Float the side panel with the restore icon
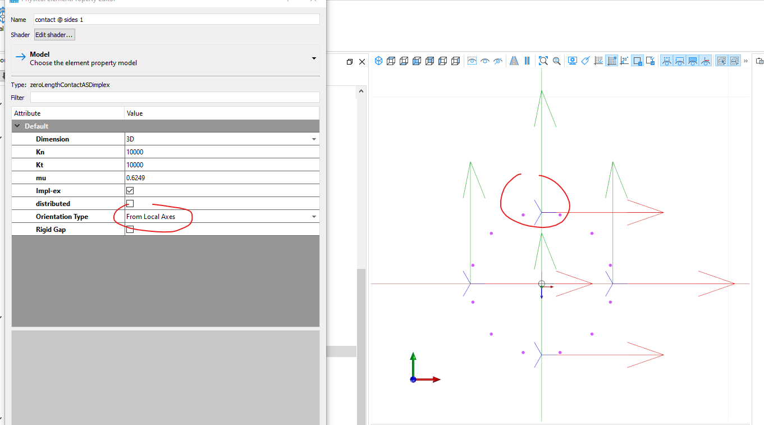The height and width of the screenshot is (425, 764). click(x=350, y=62)
